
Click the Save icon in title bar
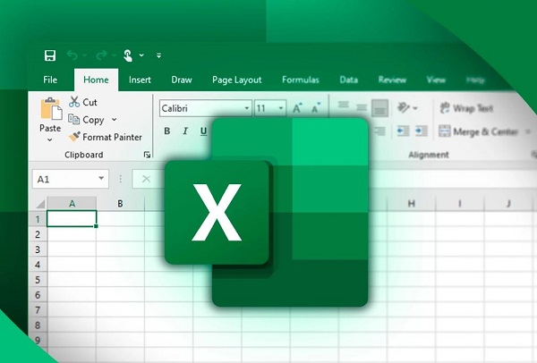click(50, 55)
